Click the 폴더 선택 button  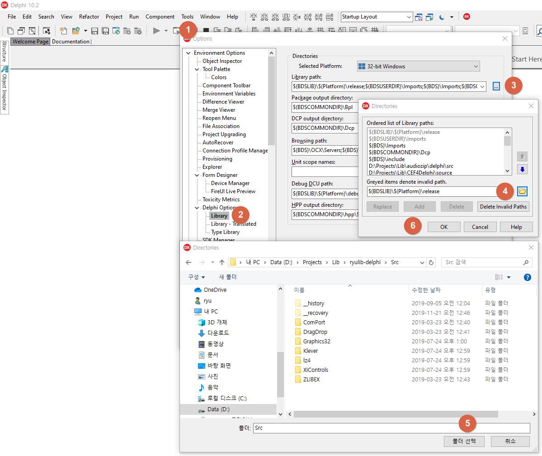click(x=464, y=441)
